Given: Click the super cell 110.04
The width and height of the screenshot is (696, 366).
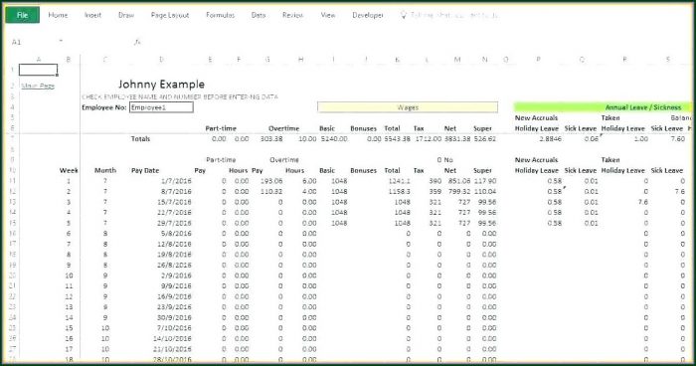Looking at the screenshot, I should [x=485, y=191].
